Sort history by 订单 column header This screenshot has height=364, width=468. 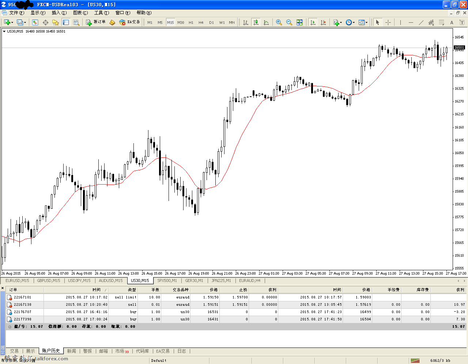pyautogui.click(x=25, y=290)
